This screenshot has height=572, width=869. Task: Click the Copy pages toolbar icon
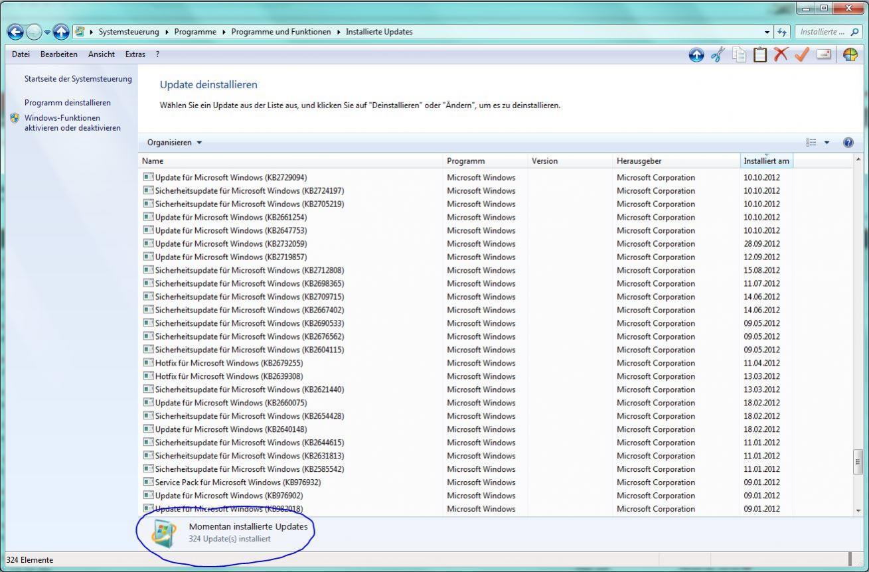[739, 55]
